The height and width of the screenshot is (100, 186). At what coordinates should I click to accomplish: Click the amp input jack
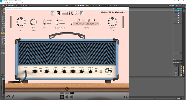pos(25,71)
